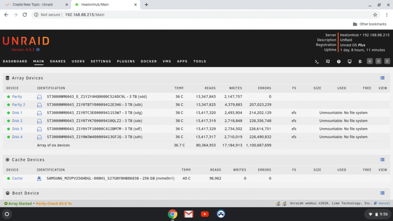Image resolution: width=393 pixels, height=221 pixels.
Task: Click Parity-Check 83.5 % status
Action: click(x=53, y=203)
